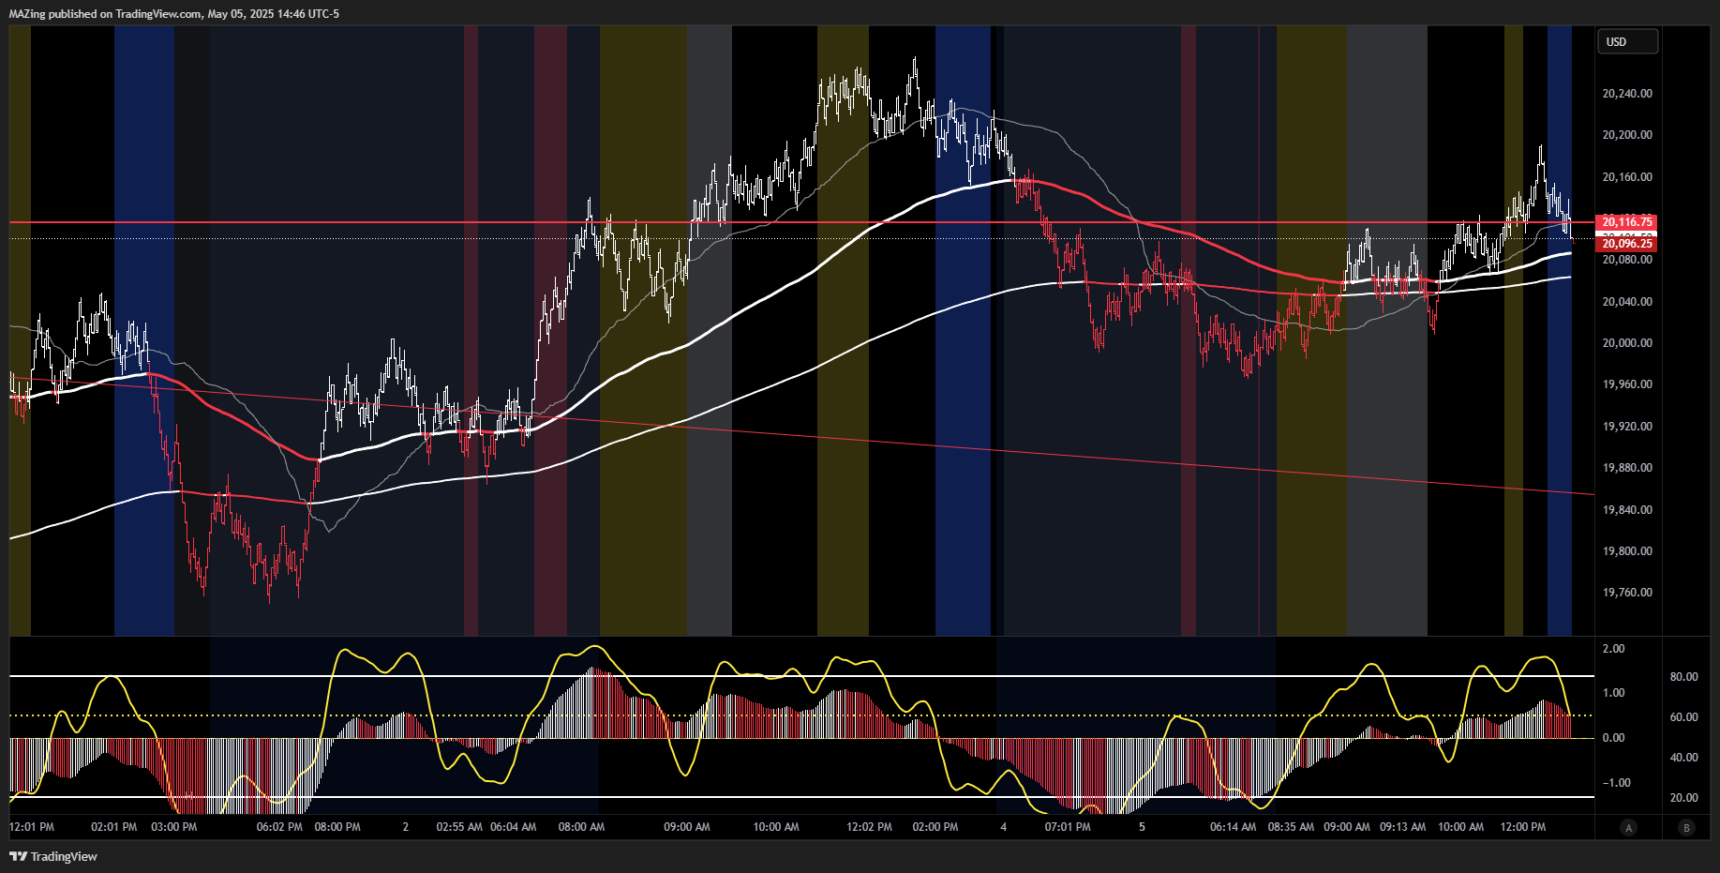This screenshot has height=873, width=1720.
Task: Select the 20,116.75 red price label
Action: [x=1626, y=222]
